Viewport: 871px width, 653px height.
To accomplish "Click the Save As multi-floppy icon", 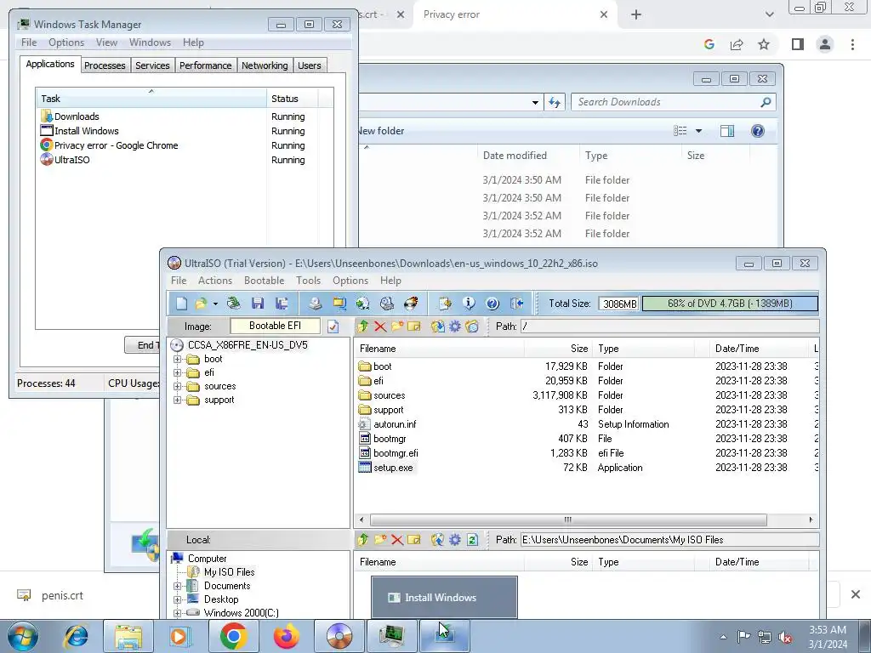I will (x=282, y=304).
